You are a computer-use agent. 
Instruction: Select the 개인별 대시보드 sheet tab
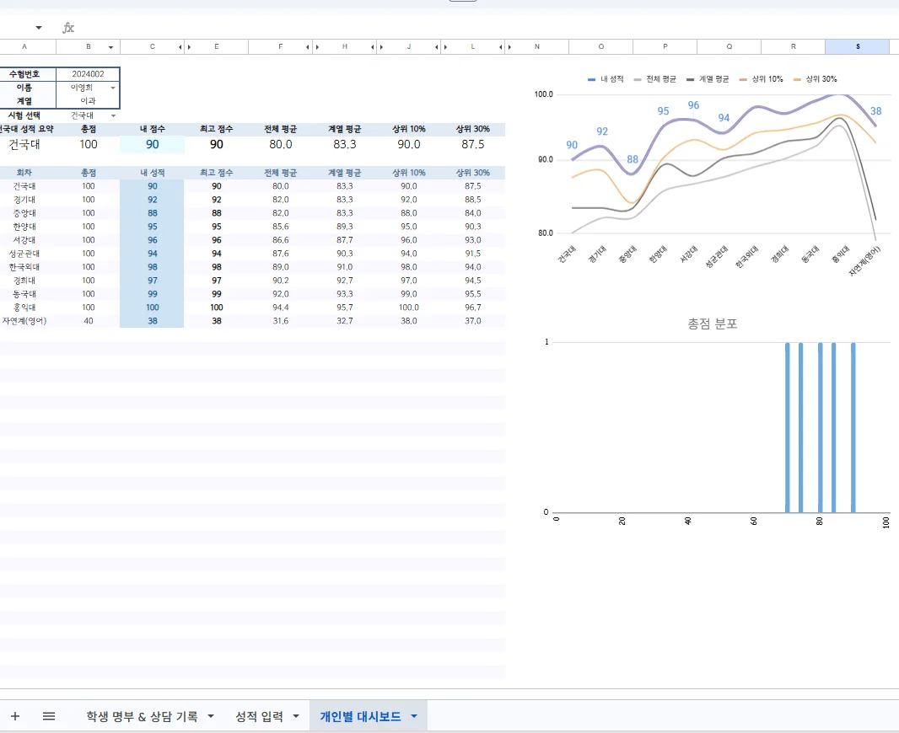click(x=360, y=716)
